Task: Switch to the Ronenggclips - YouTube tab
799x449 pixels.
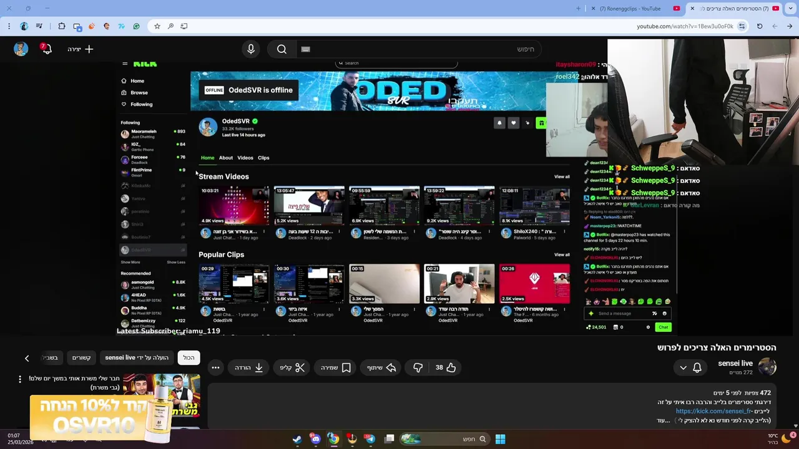Action: tap(636, 9)
